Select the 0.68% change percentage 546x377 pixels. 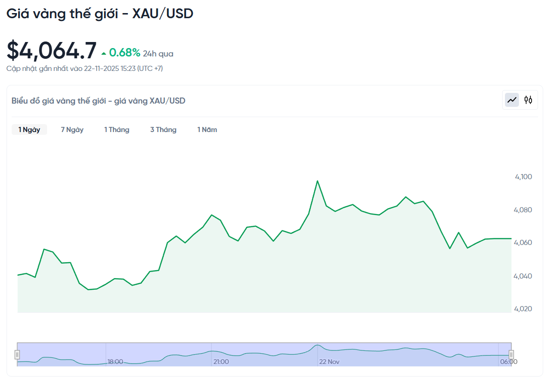(x=125, y=53)
